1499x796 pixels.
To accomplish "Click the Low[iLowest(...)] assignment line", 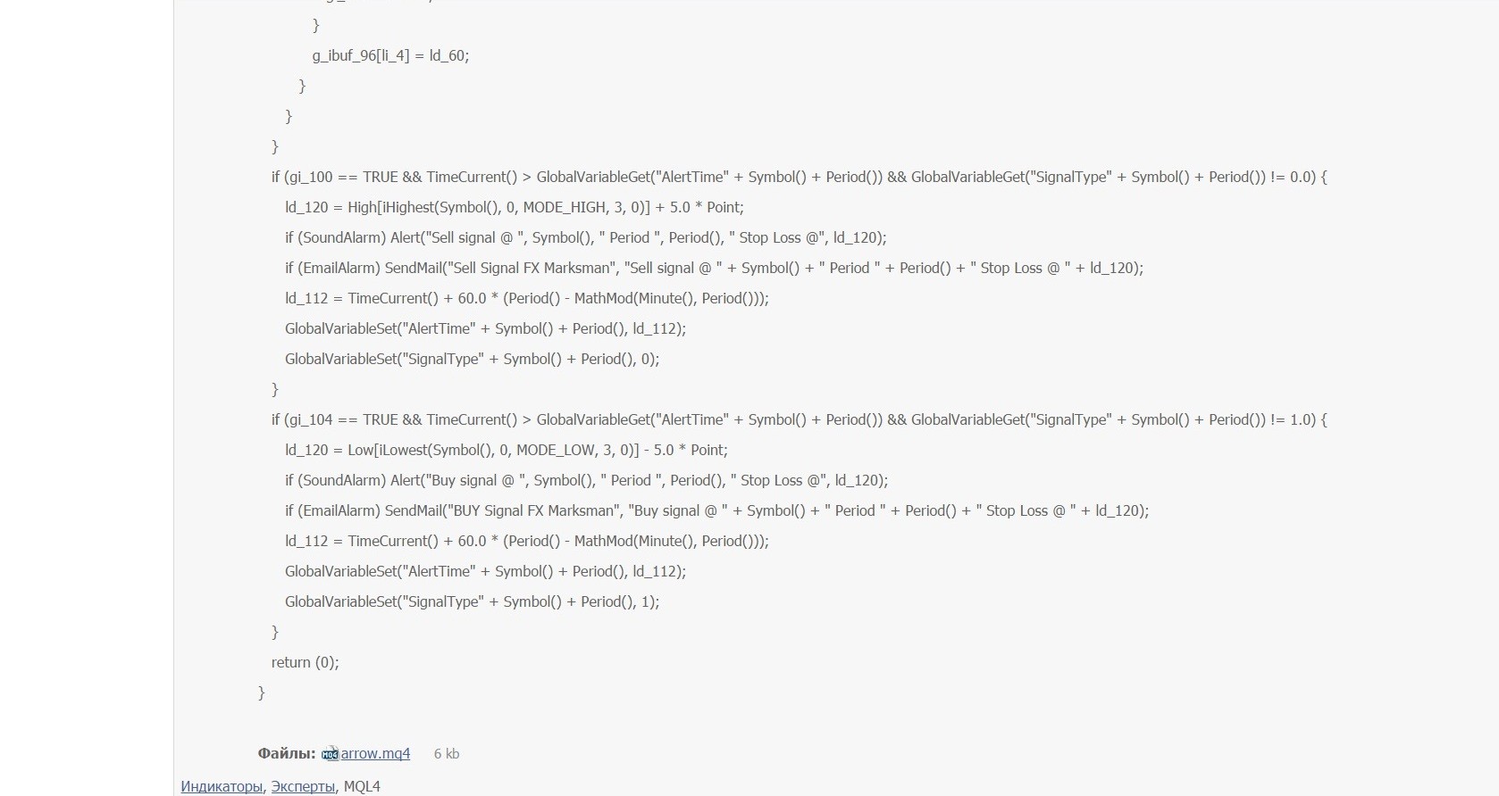I will point(506,450).
